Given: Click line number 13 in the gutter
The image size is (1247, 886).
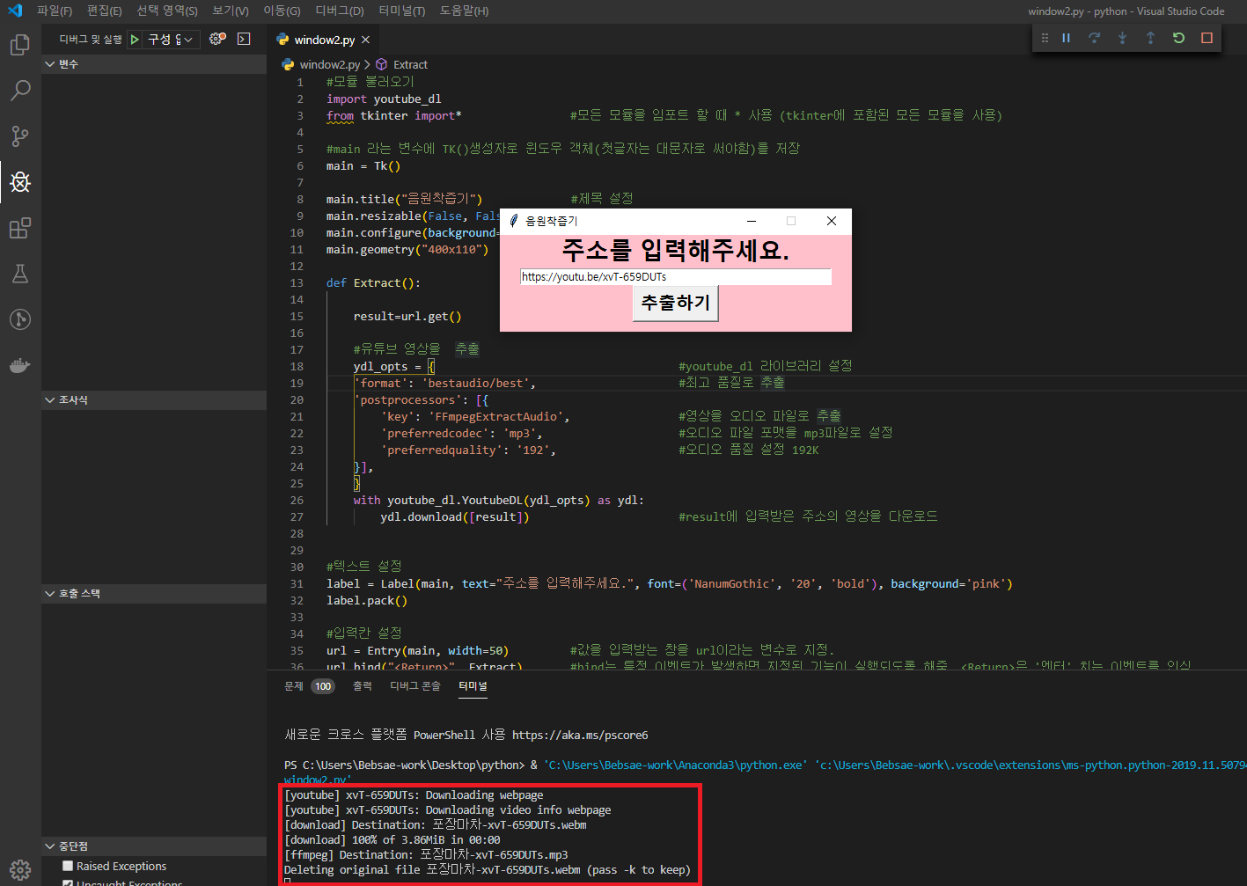Looking at the screenshot, I should point(297,283).
